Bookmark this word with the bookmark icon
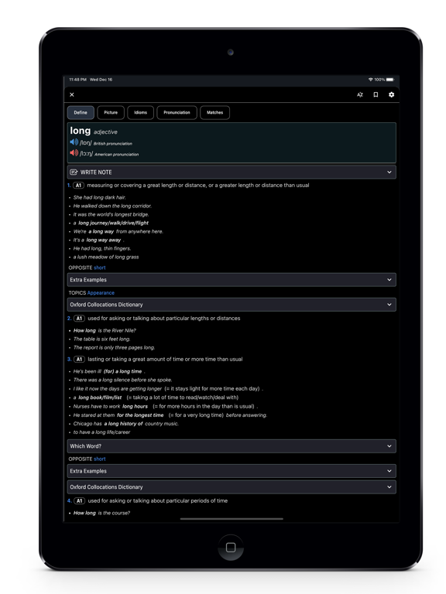Viewport: 446px width, 594px height. point(376,94)
